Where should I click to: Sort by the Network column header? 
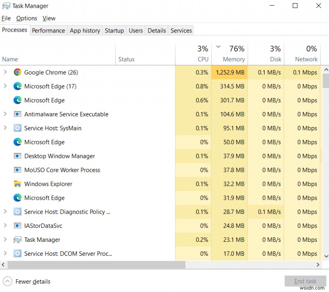(x=302, y=54)
